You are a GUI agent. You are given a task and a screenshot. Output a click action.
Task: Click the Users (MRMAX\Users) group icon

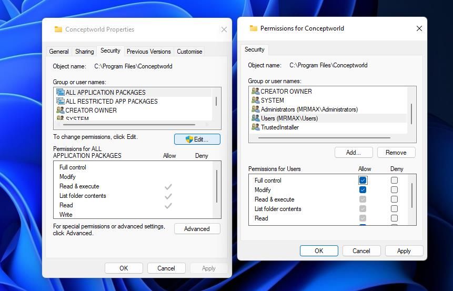click(x=255, y=118)
